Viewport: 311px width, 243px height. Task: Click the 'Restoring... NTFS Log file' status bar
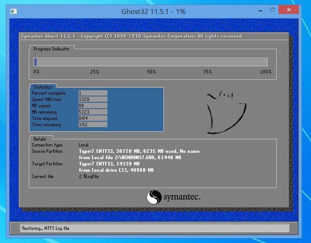[x=154, y=228]
